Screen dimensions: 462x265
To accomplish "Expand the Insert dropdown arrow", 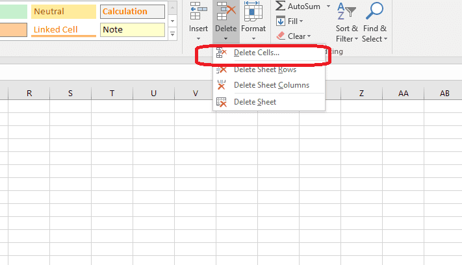I will pyautogui.click(x=198, y=39).
